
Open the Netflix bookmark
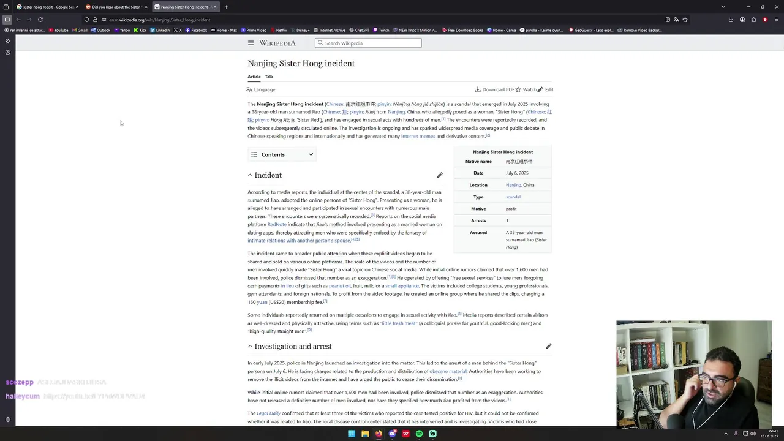tap(279, 30)
